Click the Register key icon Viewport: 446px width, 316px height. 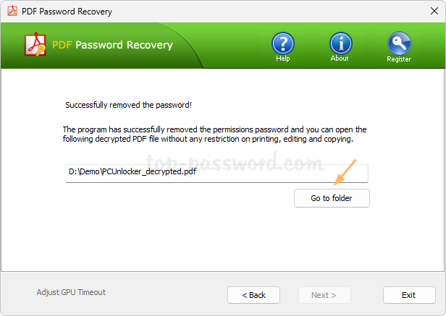pyautogui.click(x=398, y=43)
